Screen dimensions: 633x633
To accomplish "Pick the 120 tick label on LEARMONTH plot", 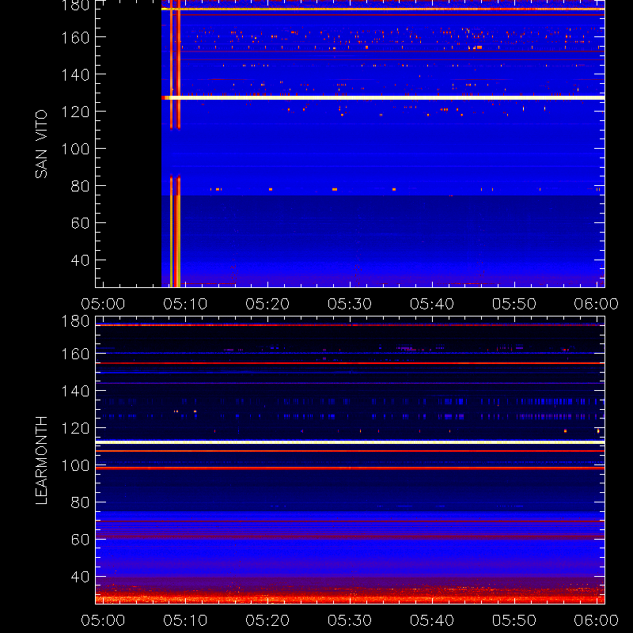I will click(x=75, y=428).
